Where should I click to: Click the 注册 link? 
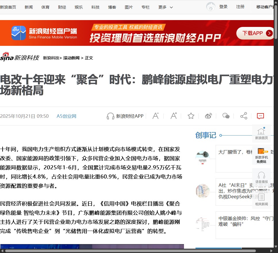(240, 7)
